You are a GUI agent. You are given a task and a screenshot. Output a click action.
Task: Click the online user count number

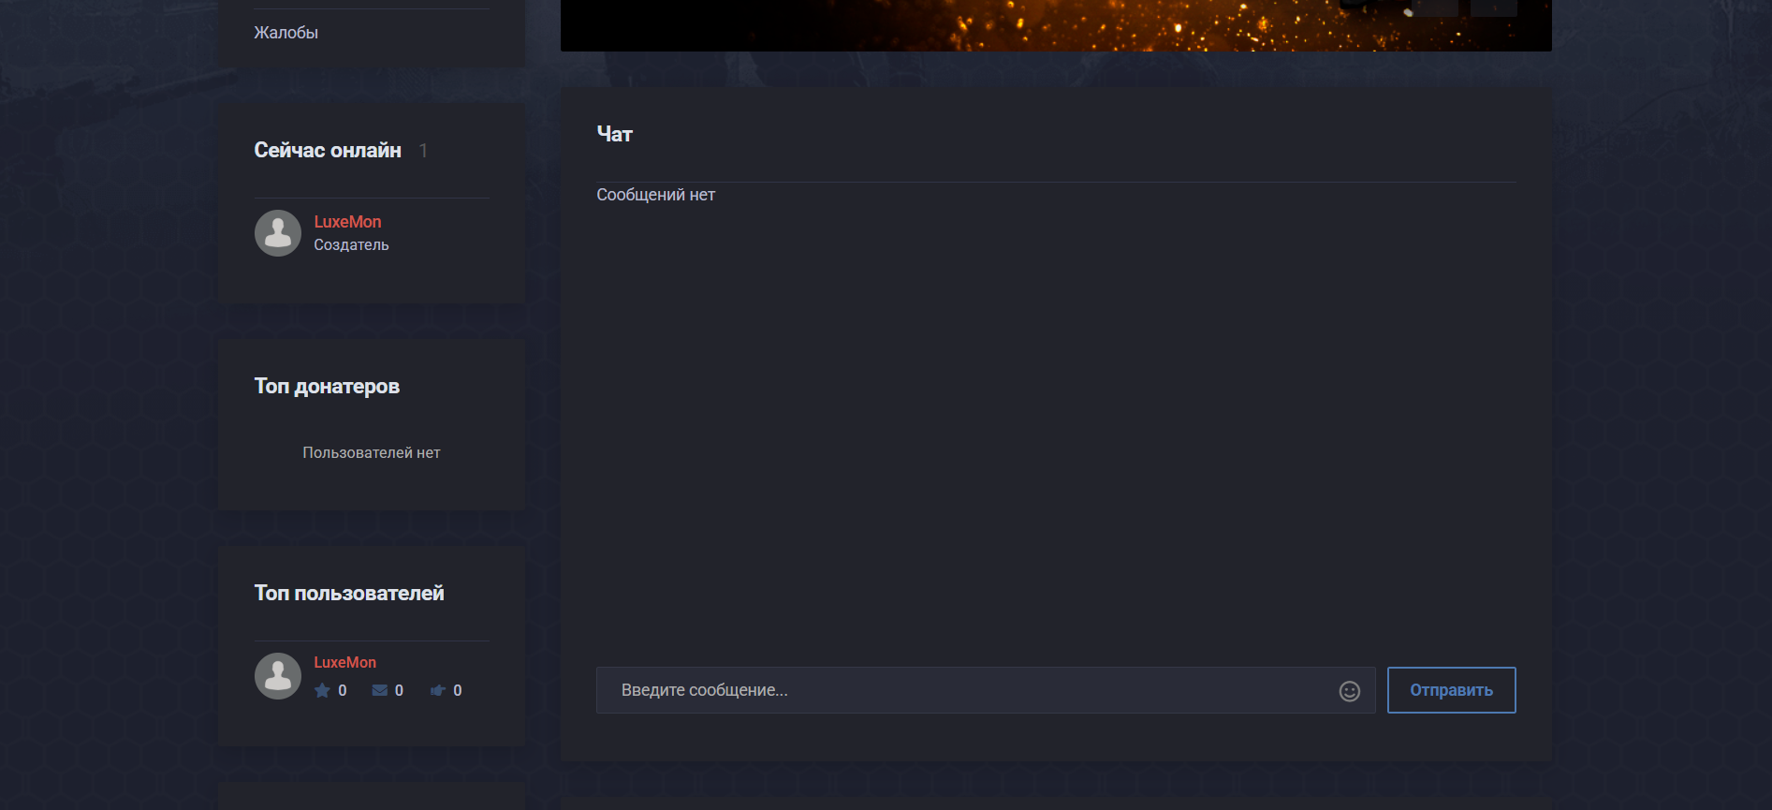tap(423, 151)
